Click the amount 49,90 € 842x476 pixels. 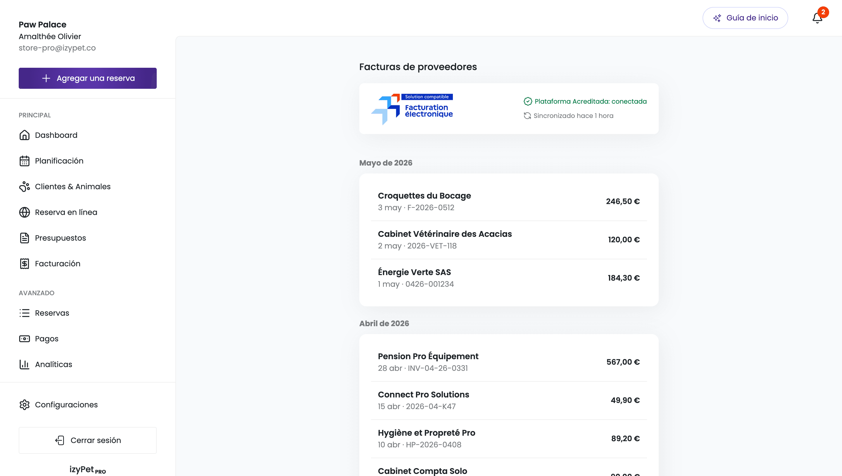click(625, 400)
